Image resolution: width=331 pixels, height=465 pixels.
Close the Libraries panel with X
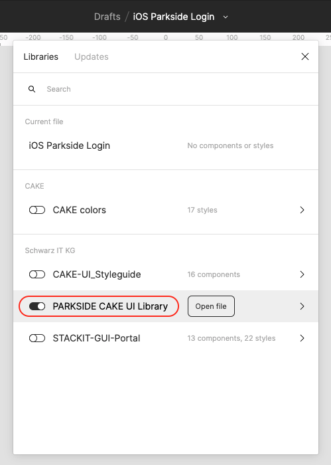(305, 56)
